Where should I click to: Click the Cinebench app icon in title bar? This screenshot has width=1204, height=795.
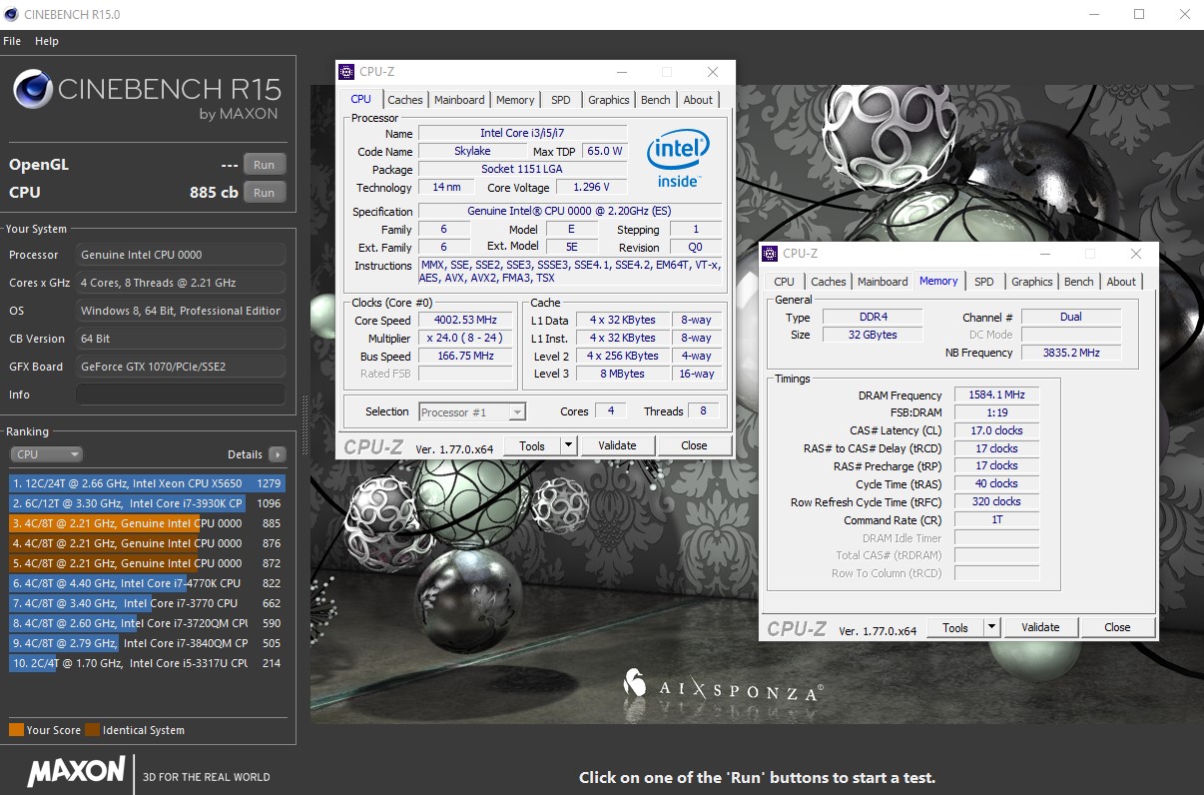tap(11, 14)
